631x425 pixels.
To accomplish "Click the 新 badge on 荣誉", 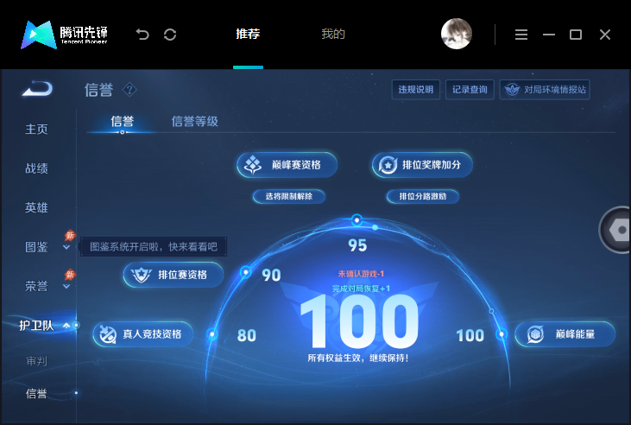I will (x=70, y=275).
